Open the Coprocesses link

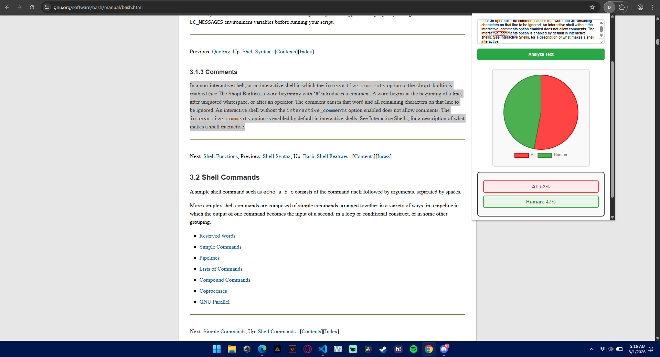tap(213, 291)
